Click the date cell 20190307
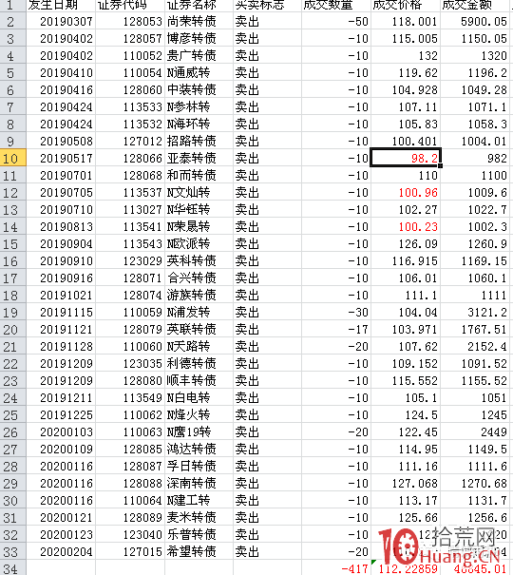This screenshot has width=513, height=575. click(61, 22)
